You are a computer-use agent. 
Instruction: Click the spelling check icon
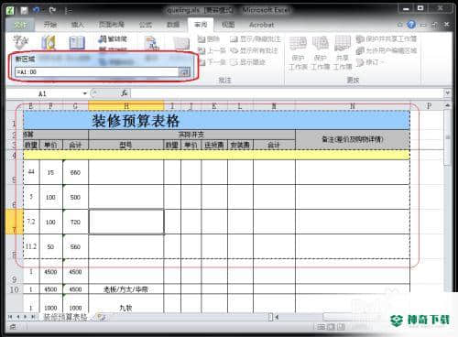[x=20, y=42]
